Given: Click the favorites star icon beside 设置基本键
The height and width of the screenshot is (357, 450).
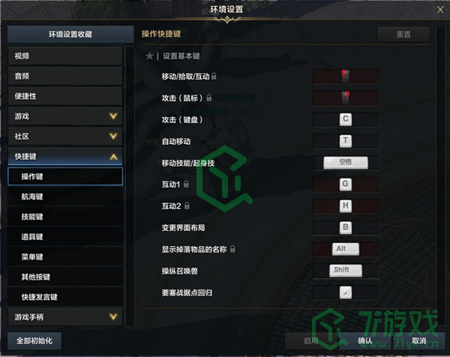Looking at the screenshot, I should click(x=149, y=56).
